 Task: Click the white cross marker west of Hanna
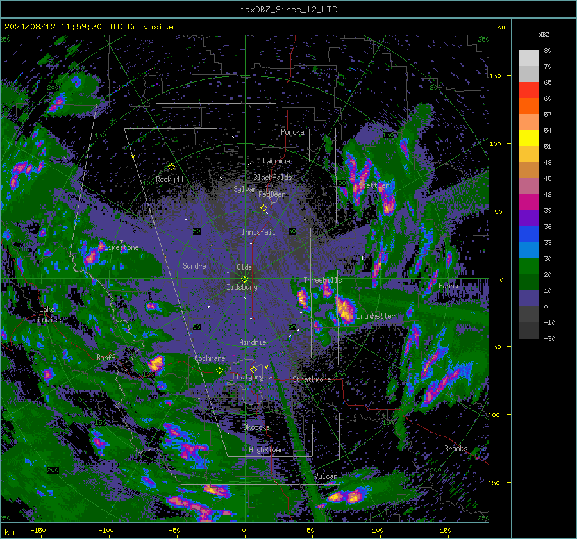362,258
